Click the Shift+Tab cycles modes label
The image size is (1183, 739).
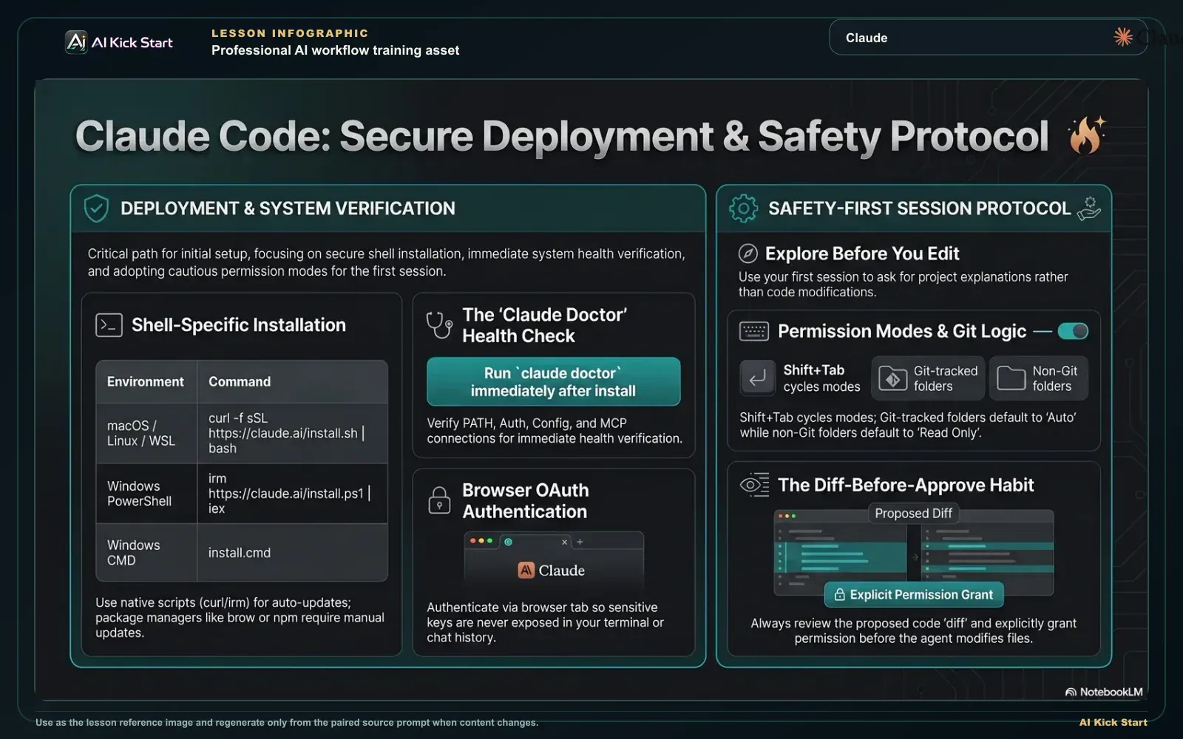click(821, 378)
